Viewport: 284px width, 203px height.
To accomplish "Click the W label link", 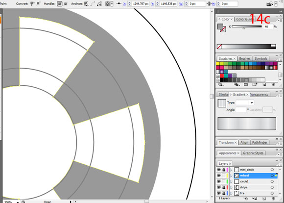I will (181, 4).
